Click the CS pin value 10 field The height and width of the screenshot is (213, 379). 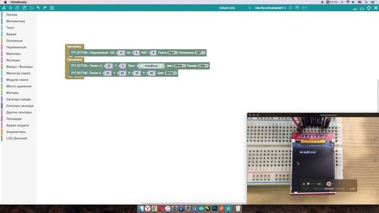[121, 53]
